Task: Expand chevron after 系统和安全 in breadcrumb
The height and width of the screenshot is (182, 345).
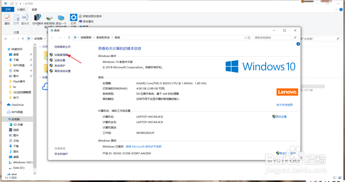Action: pyautogui.click(x=112, y=38)
